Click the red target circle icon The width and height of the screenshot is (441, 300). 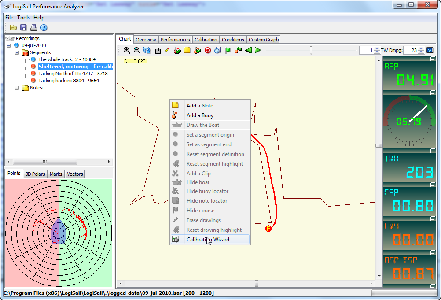208,50
